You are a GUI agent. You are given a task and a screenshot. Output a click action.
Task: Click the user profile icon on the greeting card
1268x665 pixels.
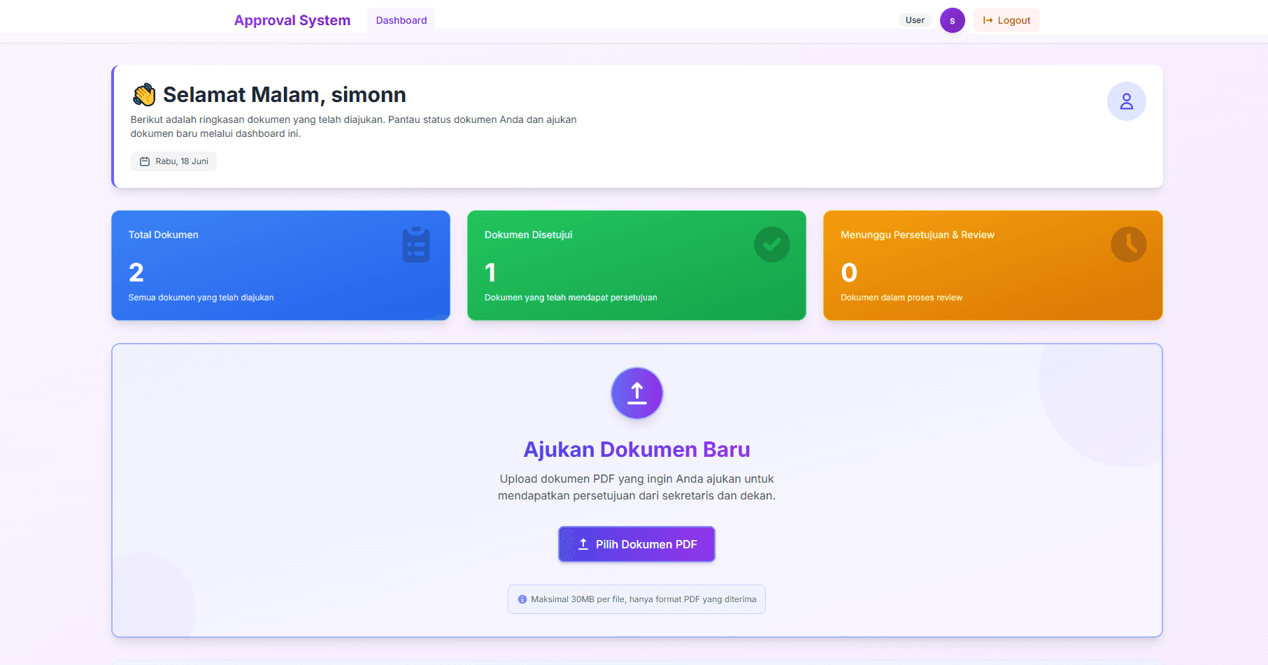[x=1127, y=101]
